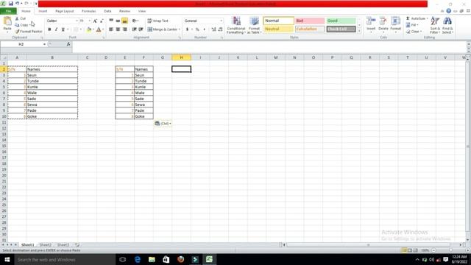Open Find & Select binoculars menu
471x265 pixels.
447,25
